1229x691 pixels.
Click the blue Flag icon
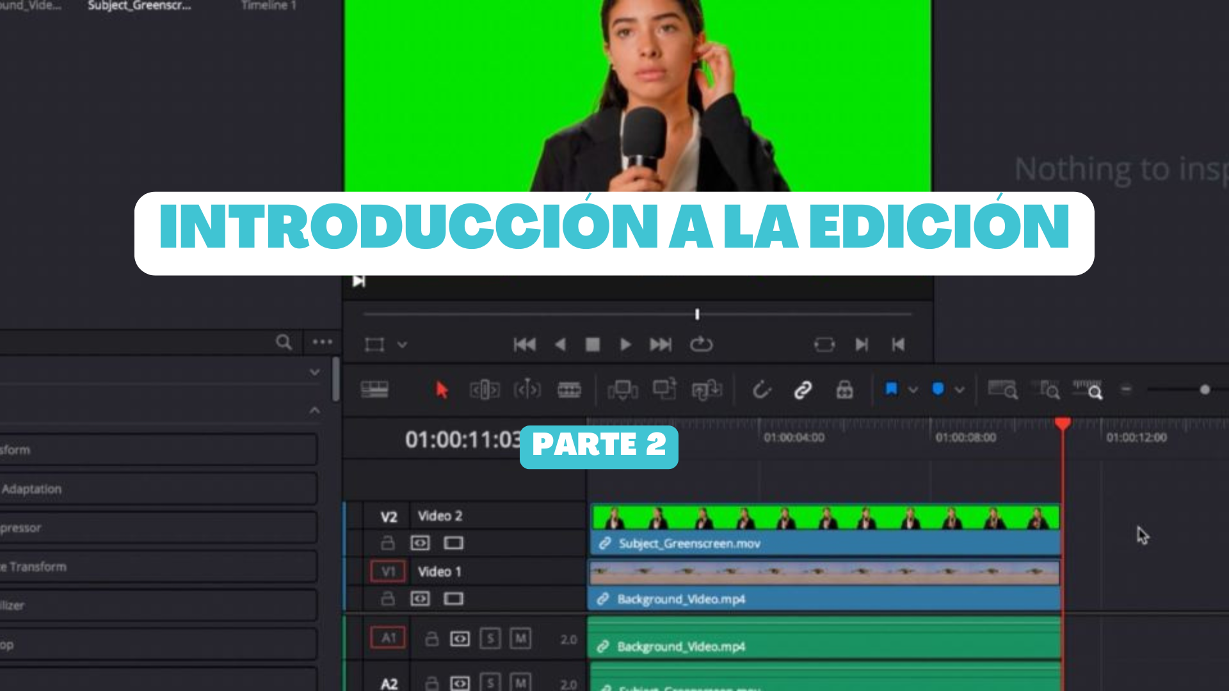pos(891,389)
